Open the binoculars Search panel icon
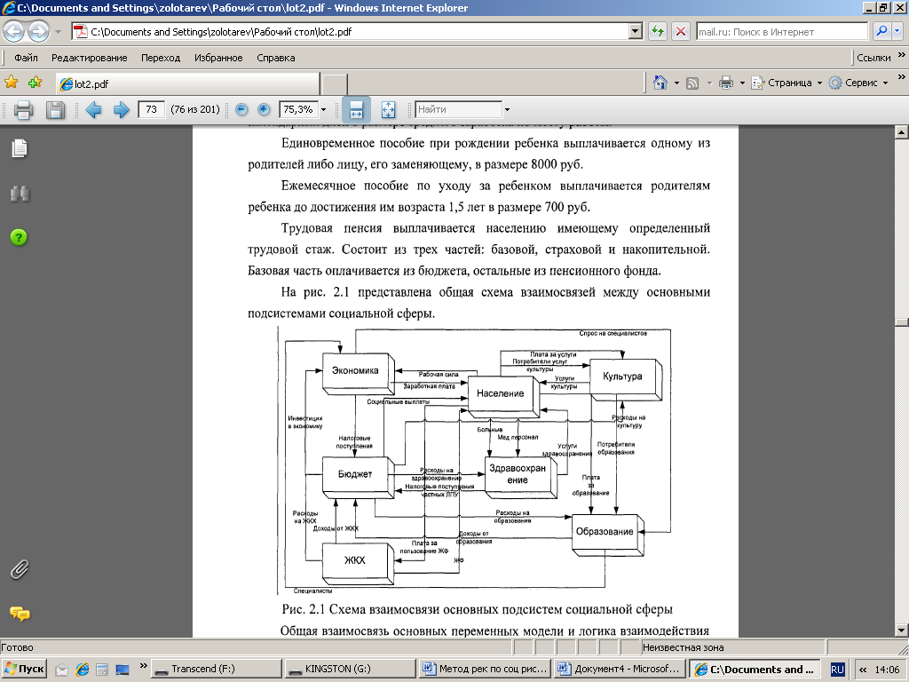 [20, 193]
